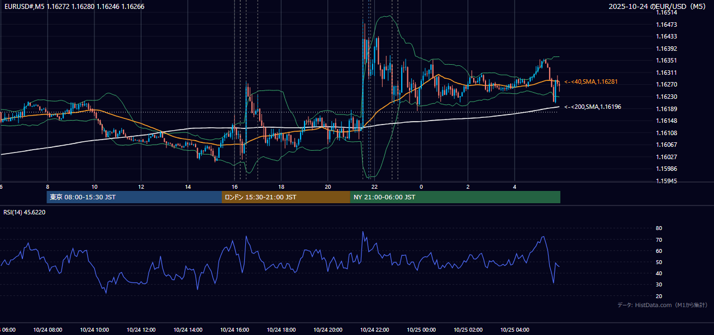Viewport: 714px width, 335px height.
Task: Pick the RSI scale level 60
Action: coord(659,251)
